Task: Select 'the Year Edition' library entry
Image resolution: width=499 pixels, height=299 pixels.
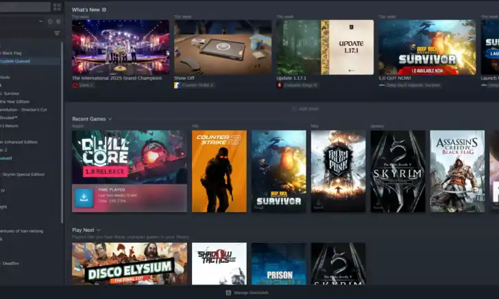Action: 30,102
